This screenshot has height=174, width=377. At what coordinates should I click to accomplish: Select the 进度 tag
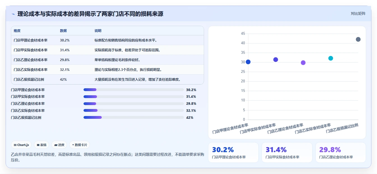coord(59,145)
